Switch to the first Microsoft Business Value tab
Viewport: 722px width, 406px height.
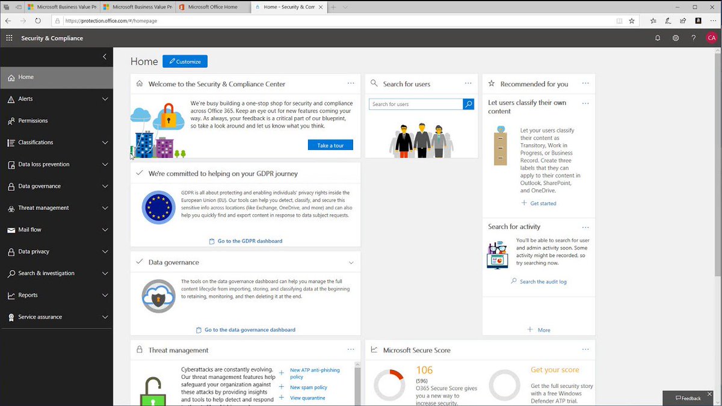click(x=62, y=7)
